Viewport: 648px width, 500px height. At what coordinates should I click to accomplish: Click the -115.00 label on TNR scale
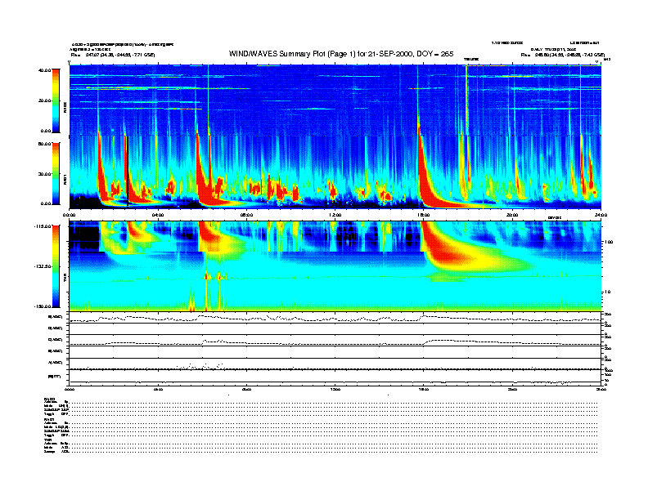[x=43, y=226]
